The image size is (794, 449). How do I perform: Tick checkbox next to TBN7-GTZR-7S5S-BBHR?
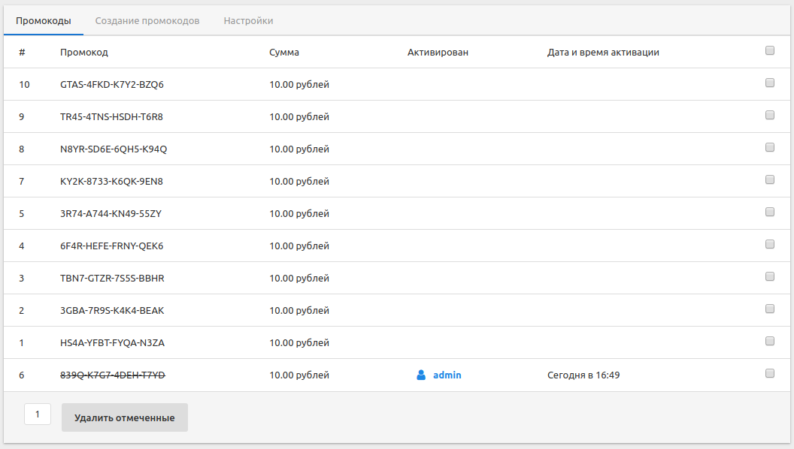(x=769, y=277)
